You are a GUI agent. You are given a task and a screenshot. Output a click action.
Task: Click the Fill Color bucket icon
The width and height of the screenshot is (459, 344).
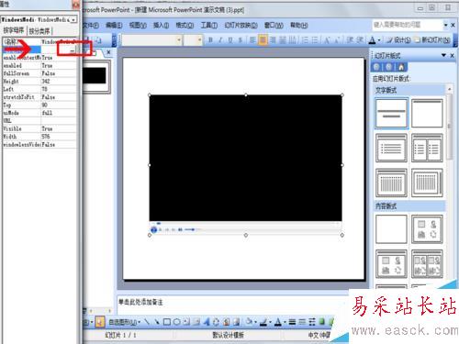[x=249, y=322]
